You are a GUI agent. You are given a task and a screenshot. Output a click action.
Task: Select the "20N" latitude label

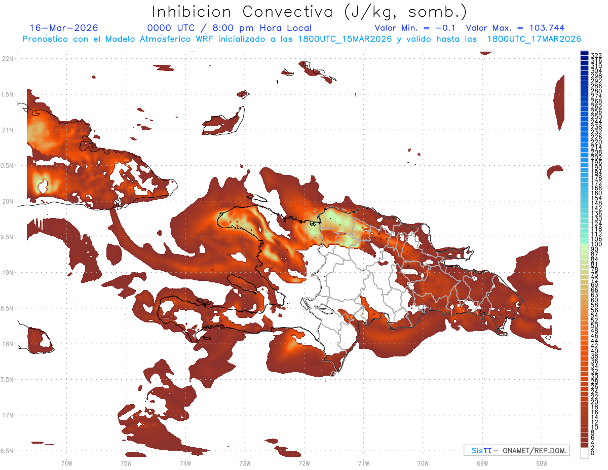pos(8,201)
